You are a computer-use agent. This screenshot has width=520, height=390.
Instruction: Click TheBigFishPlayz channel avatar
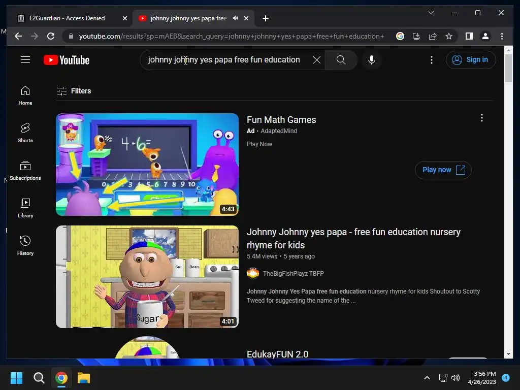tap(253, 274)
